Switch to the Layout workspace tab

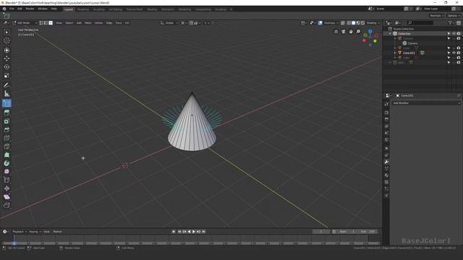click(x=68, y=9)
